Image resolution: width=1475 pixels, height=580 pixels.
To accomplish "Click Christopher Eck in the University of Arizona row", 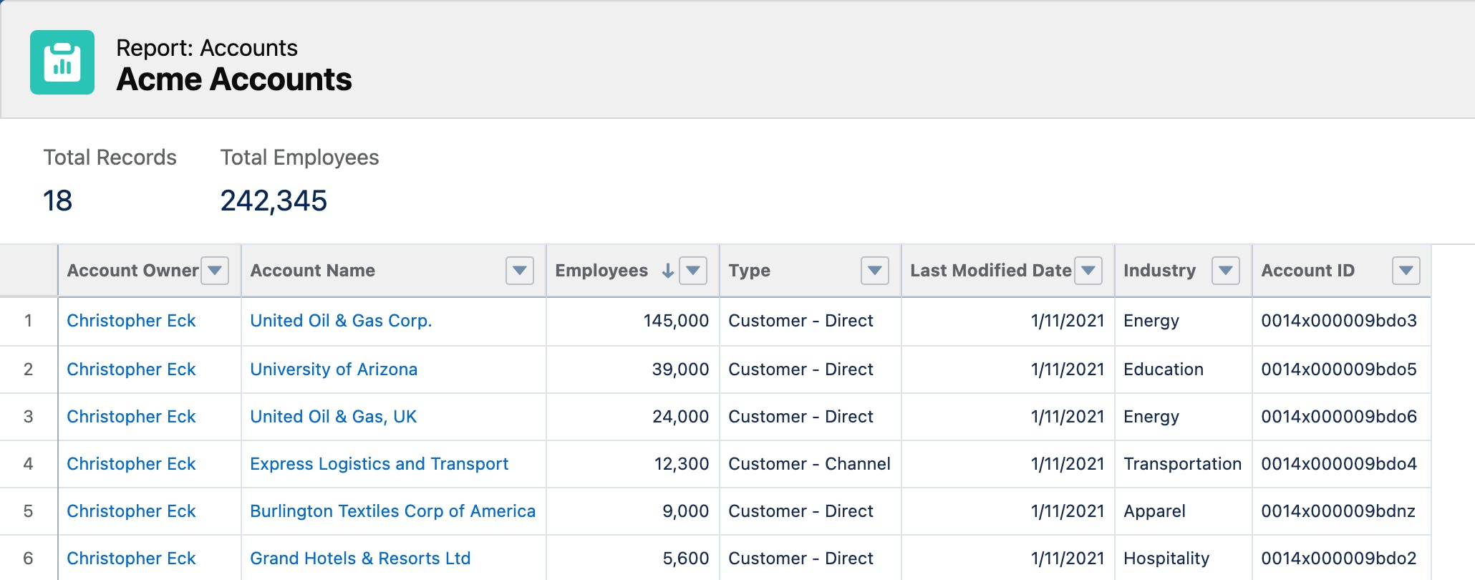I will [131, 369].
